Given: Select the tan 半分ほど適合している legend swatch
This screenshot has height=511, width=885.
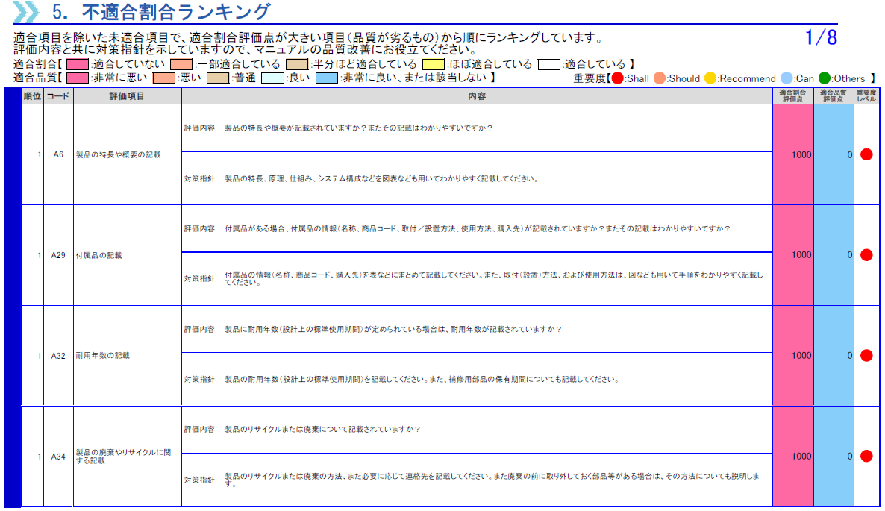Looking at the screenshot, I should [x=297, y=64].
